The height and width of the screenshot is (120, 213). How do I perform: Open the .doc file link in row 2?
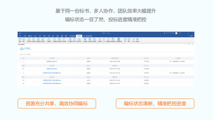point(52,73)
